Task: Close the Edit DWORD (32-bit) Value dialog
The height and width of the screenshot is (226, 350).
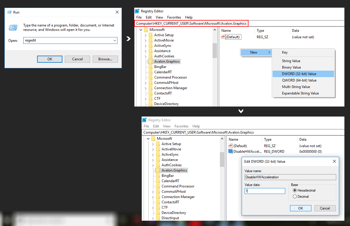Action: [334, 161]
